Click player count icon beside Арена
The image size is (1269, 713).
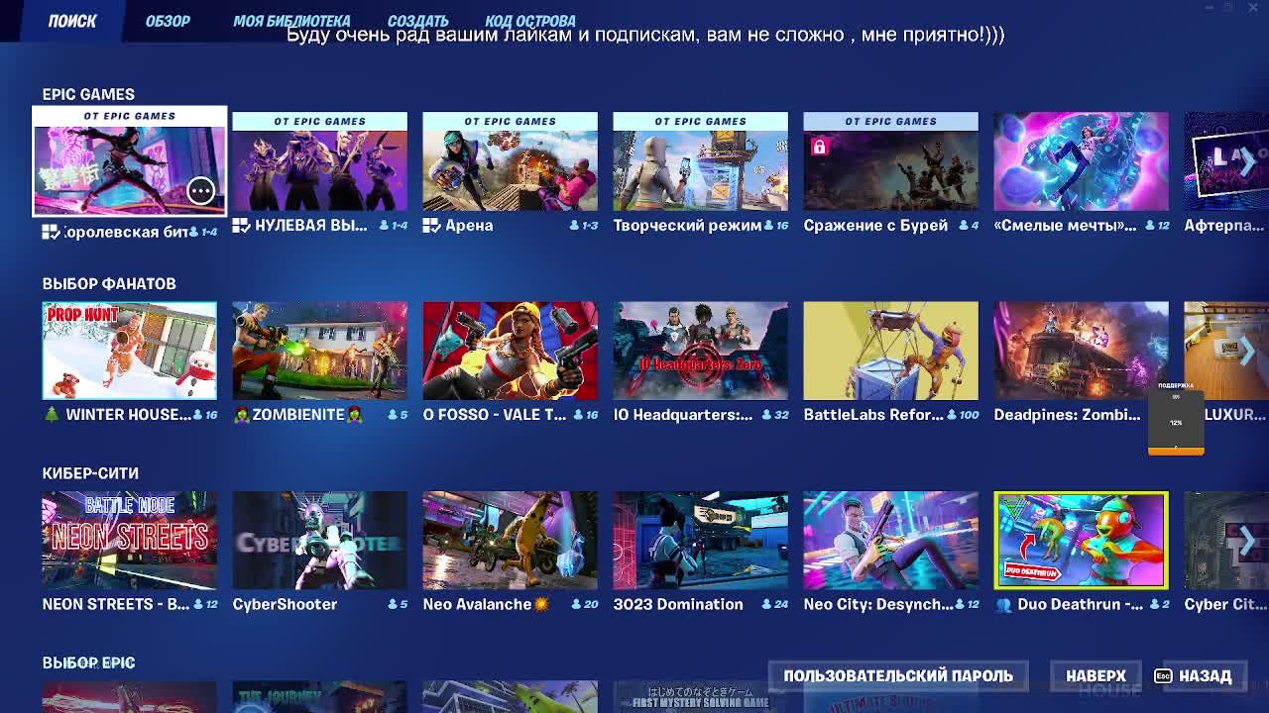pos(574,226)
